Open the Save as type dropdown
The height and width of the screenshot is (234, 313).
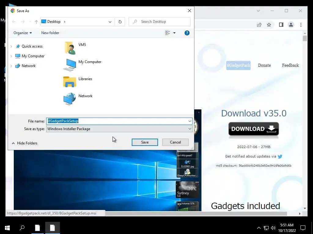pyautogui.click(x=190, y=129)
